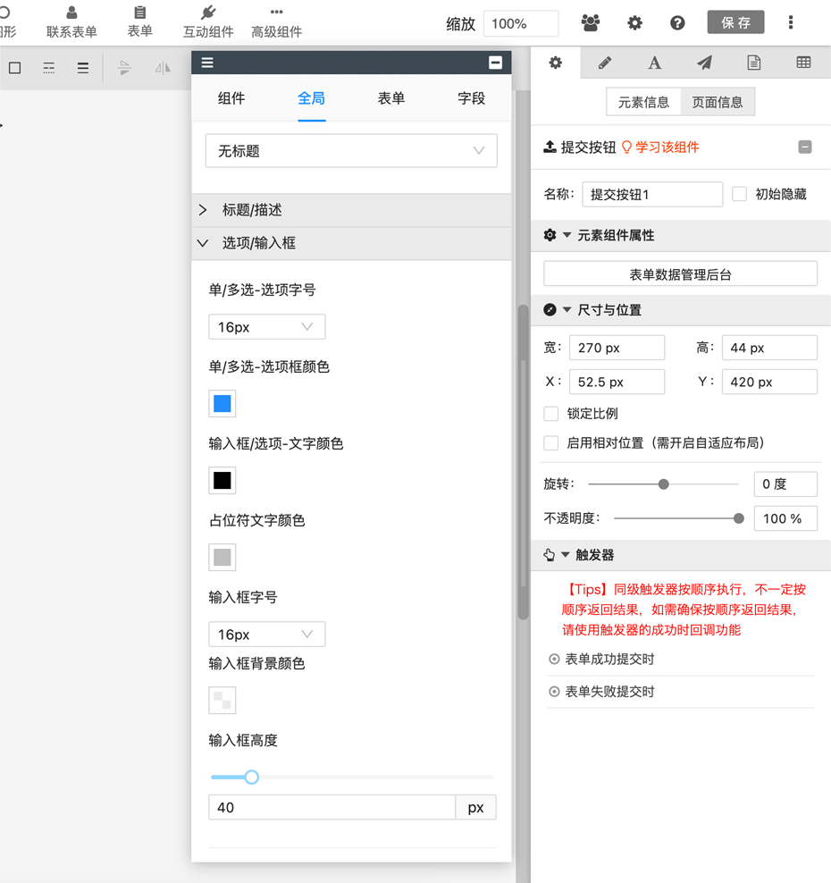Open the 无标题 dropdown

[351, 150]
